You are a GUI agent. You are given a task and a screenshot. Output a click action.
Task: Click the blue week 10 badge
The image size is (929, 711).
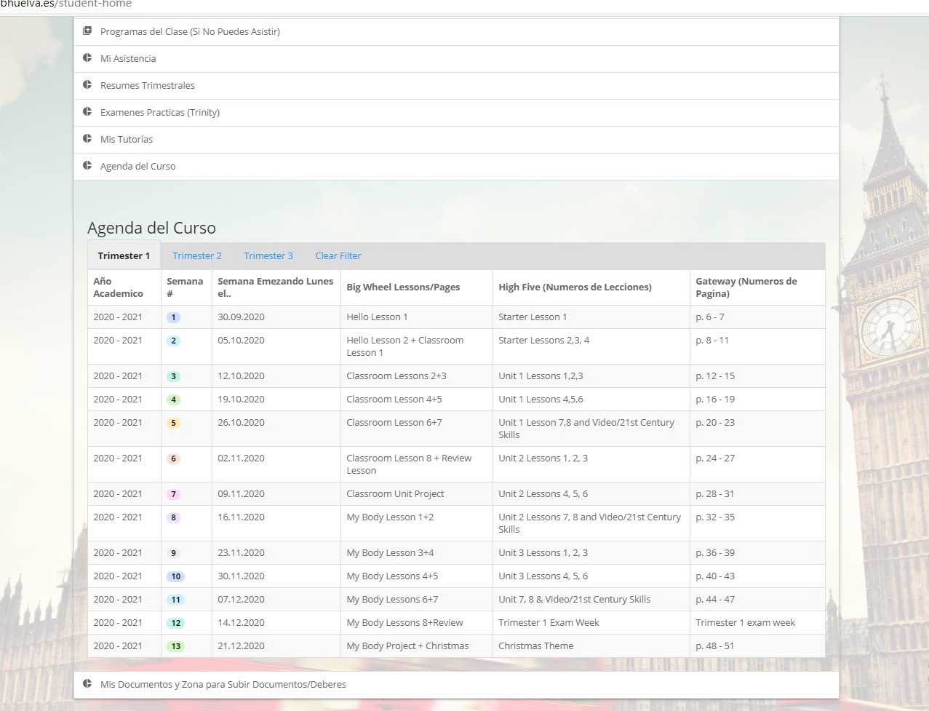[x=175, y=576]
